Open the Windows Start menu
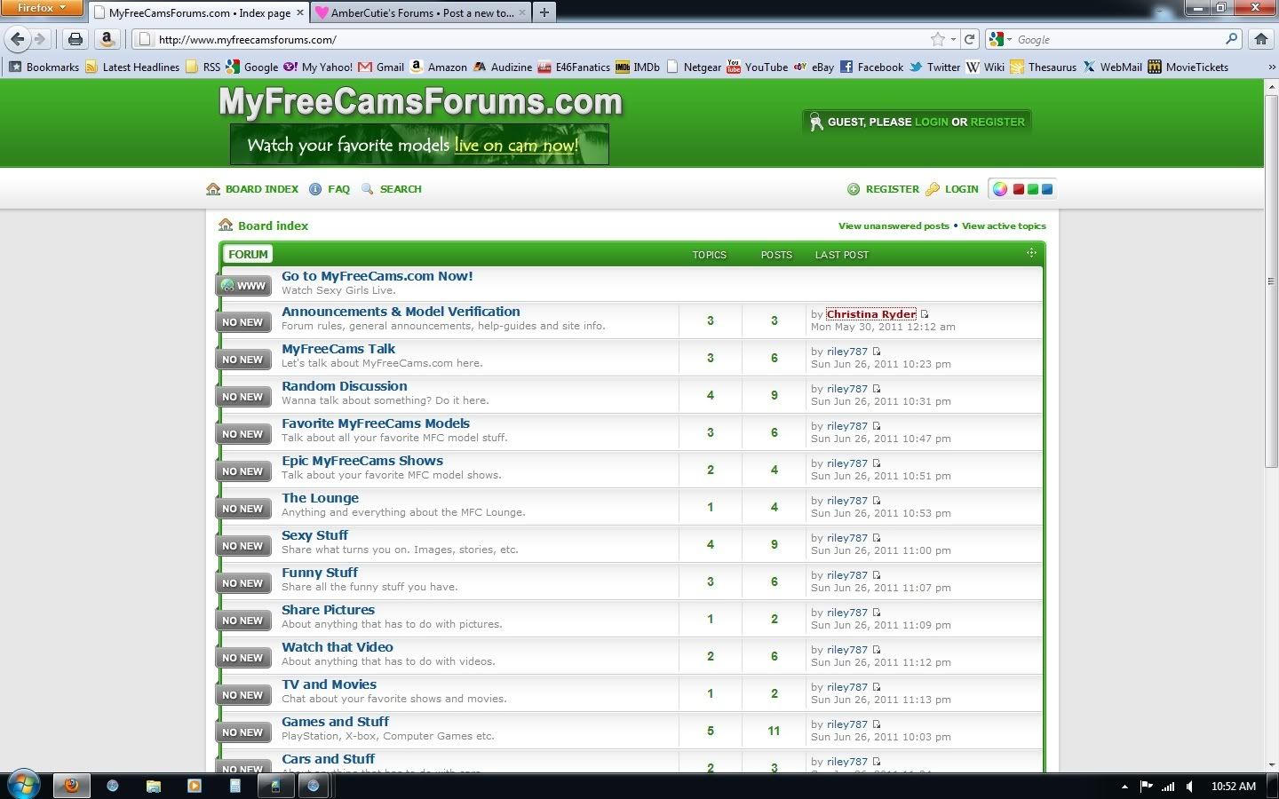This screenshot has width=1279, height=799. point(24,786)
